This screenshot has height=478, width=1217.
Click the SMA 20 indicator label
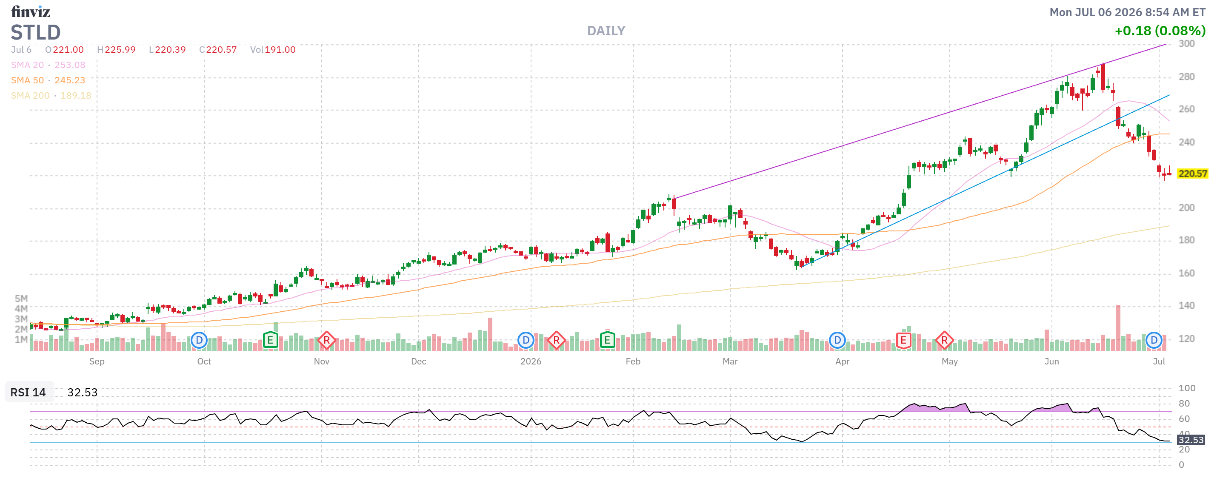click(x=27, y=65)
